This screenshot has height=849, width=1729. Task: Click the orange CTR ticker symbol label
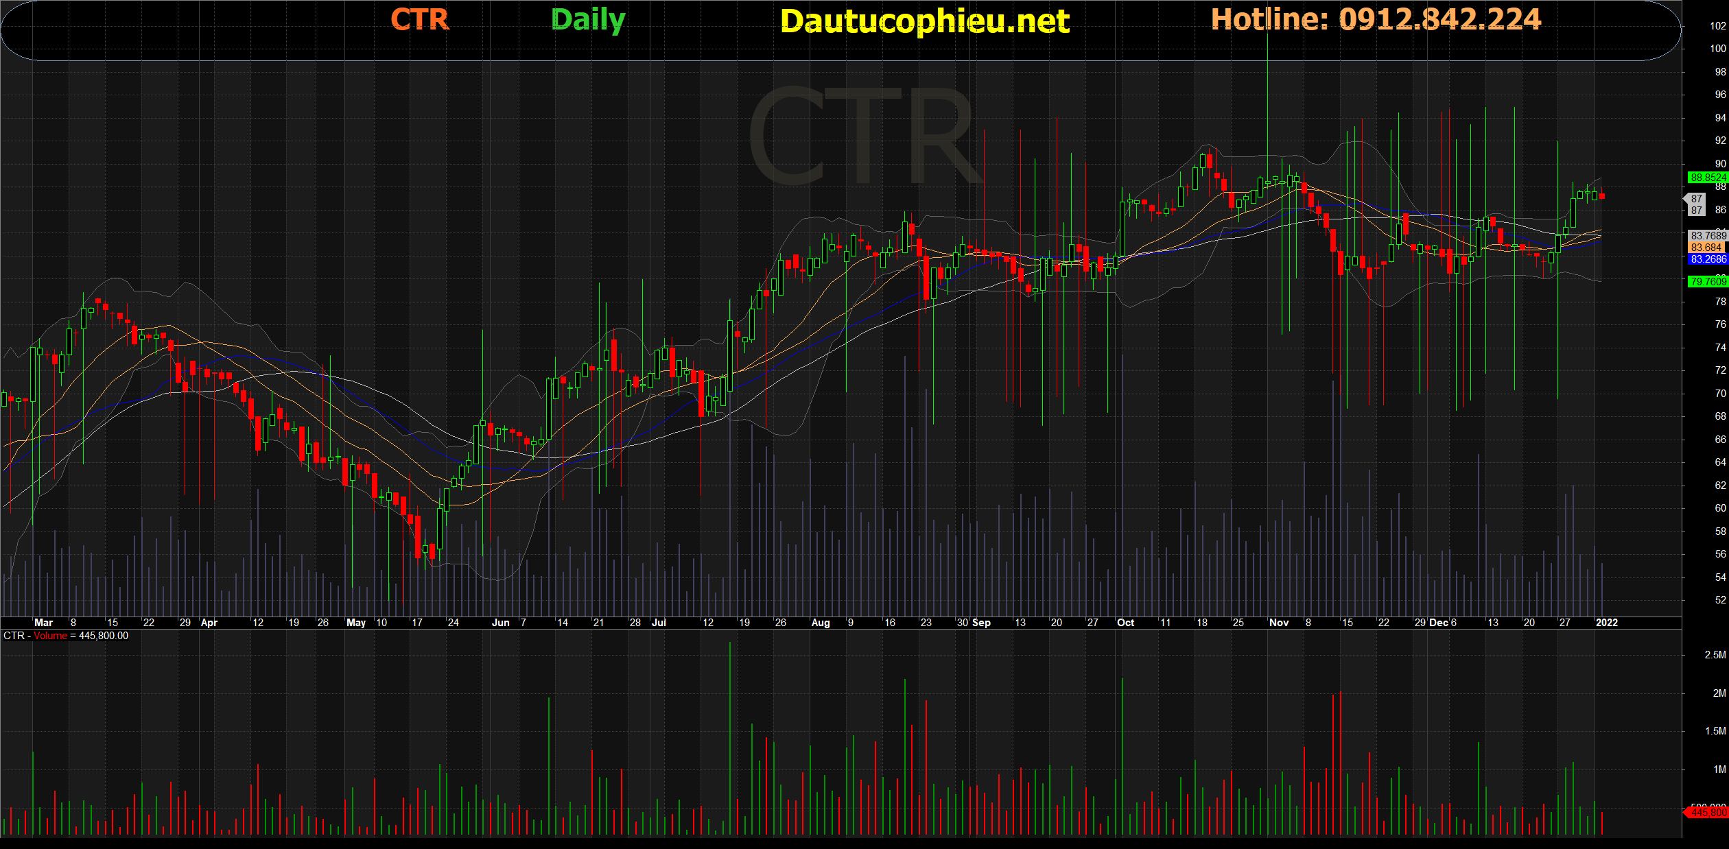[419, 20]
